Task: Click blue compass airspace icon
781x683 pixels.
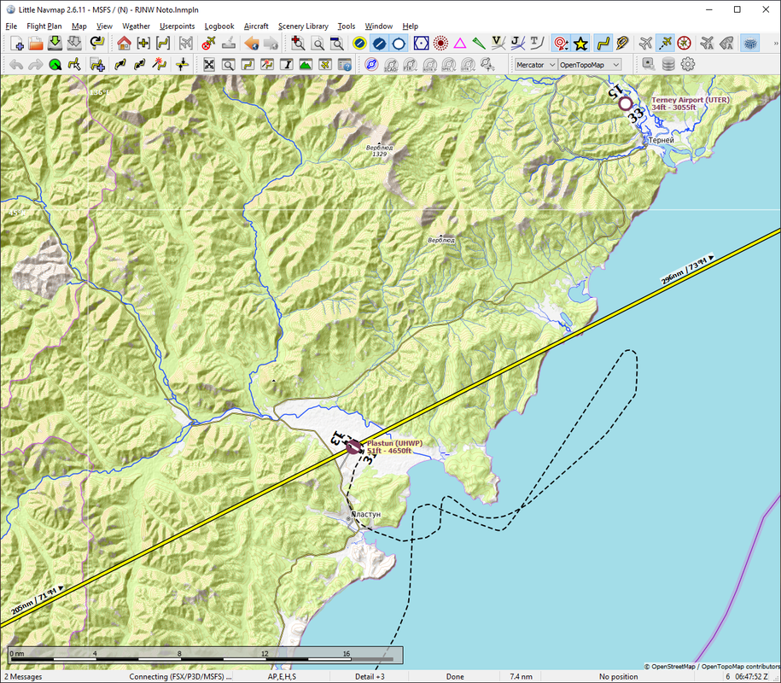Action: pyautogui.click(x=371, y=65)
